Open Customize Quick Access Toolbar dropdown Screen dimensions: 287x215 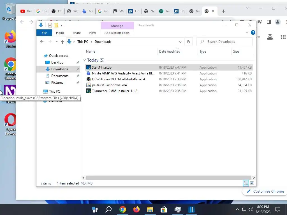click(x=61, y=25)
